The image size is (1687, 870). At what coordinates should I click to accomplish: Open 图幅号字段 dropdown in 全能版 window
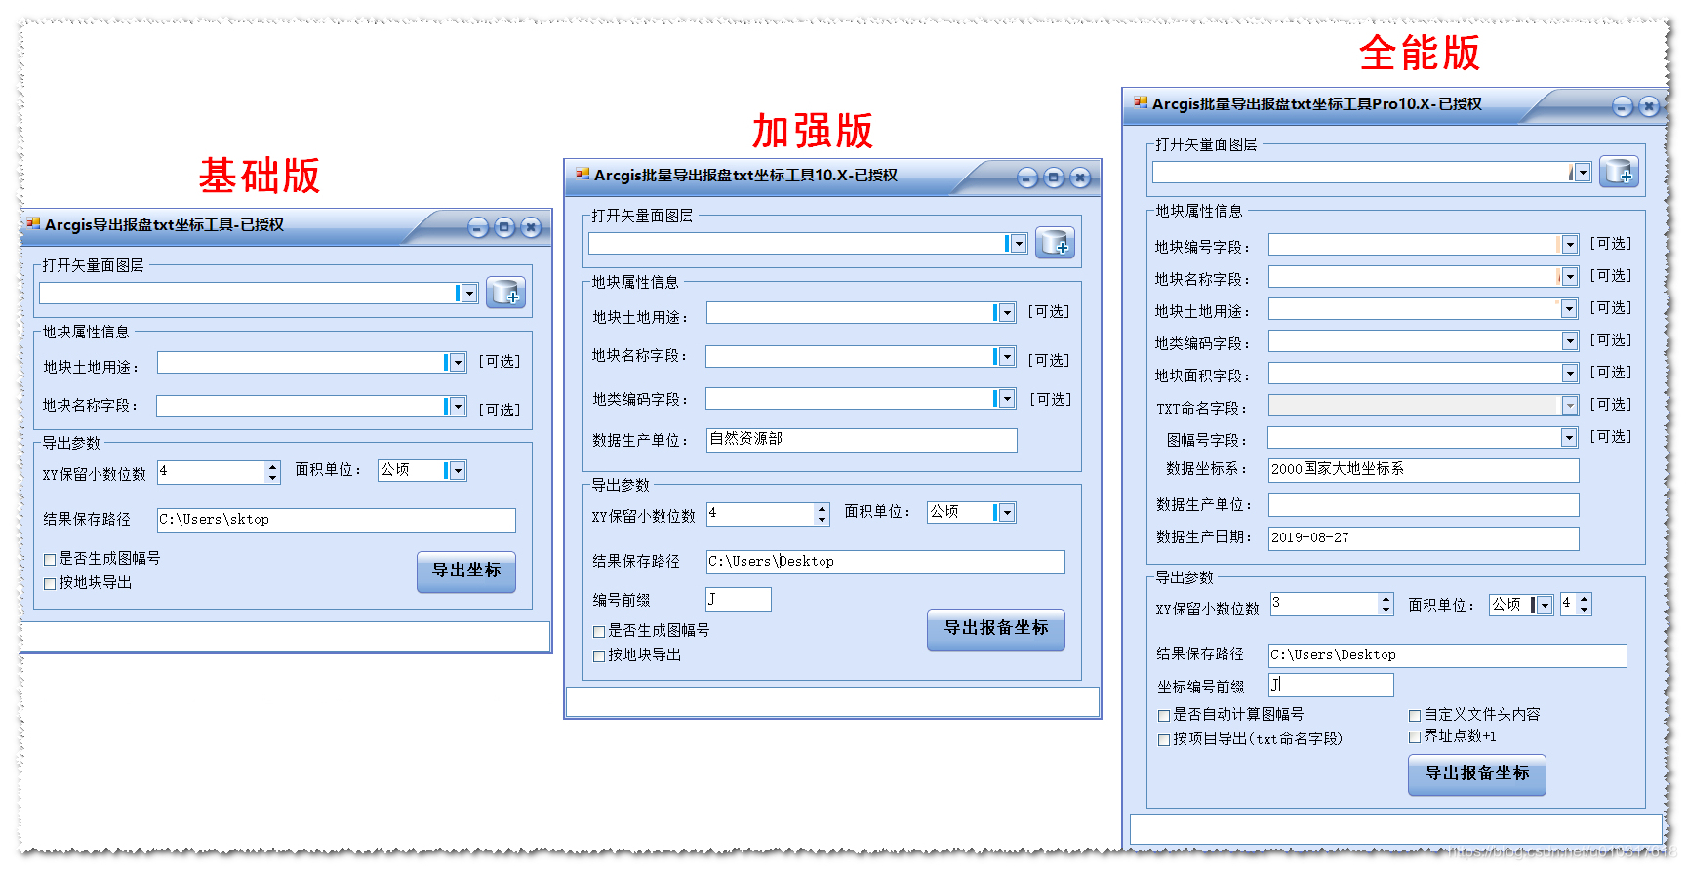tap(1570, 438)
